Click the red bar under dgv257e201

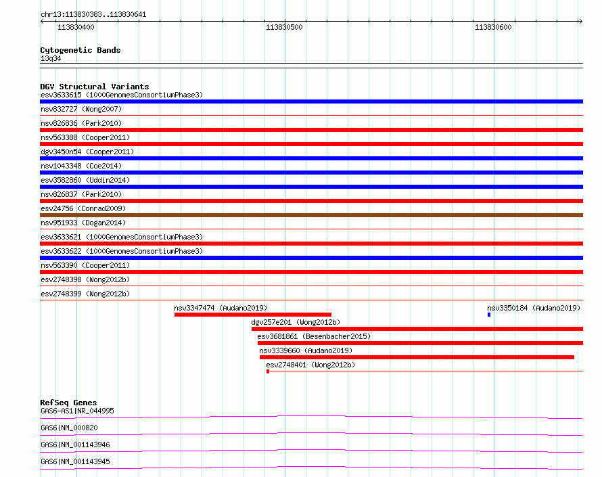(x=417, y=329)
